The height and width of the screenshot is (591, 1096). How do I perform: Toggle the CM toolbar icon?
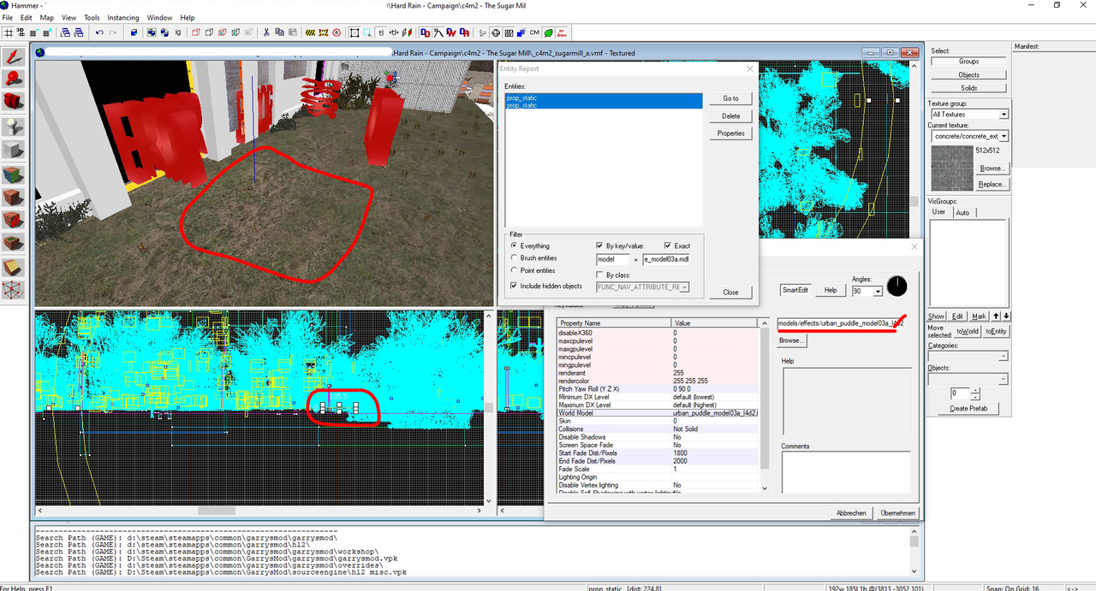pos(534,33)
